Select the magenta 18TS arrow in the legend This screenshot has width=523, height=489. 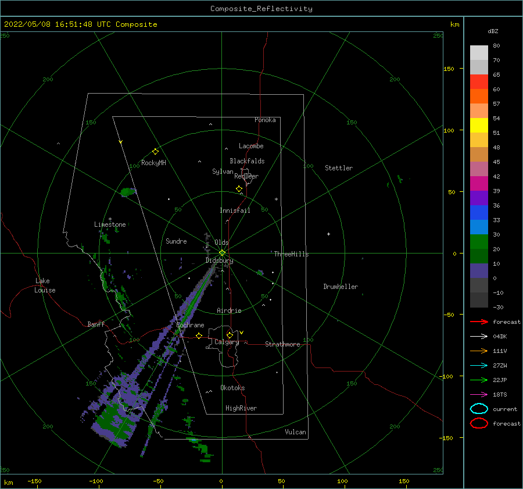point(479,395)
